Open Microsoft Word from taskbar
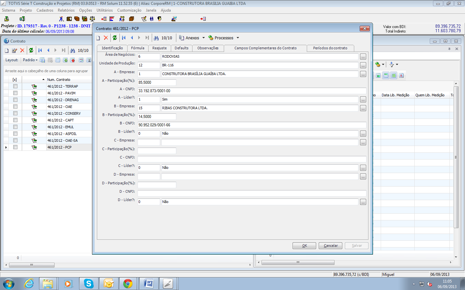465x290 pixels. (x=149, y=284)
